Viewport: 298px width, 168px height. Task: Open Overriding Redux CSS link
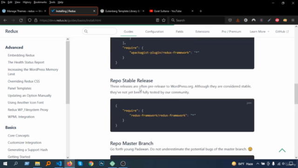pos(24,81)
